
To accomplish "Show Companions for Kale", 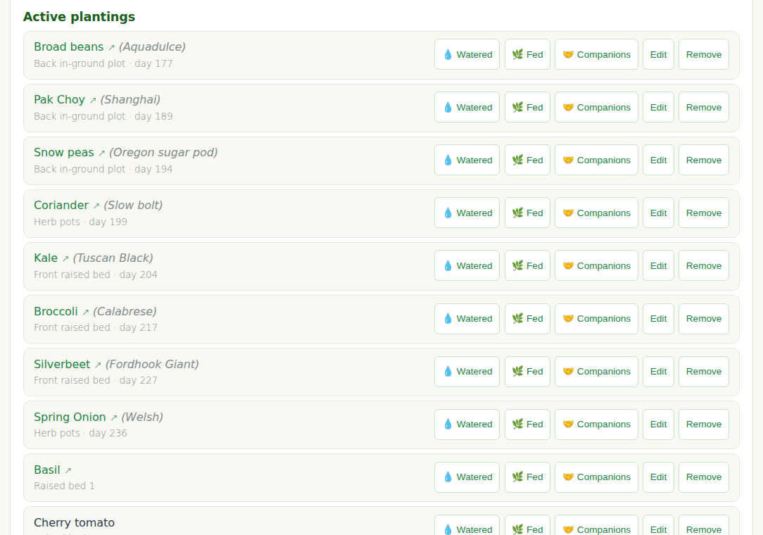I will pyautogui.click(x=596, y=266).
